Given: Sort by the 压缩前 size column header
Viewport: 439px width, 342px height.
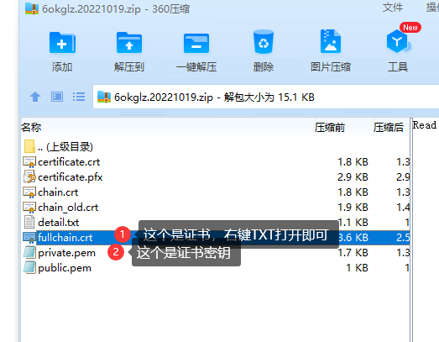Looking at the screenshot, I should [x=330, y=128].
